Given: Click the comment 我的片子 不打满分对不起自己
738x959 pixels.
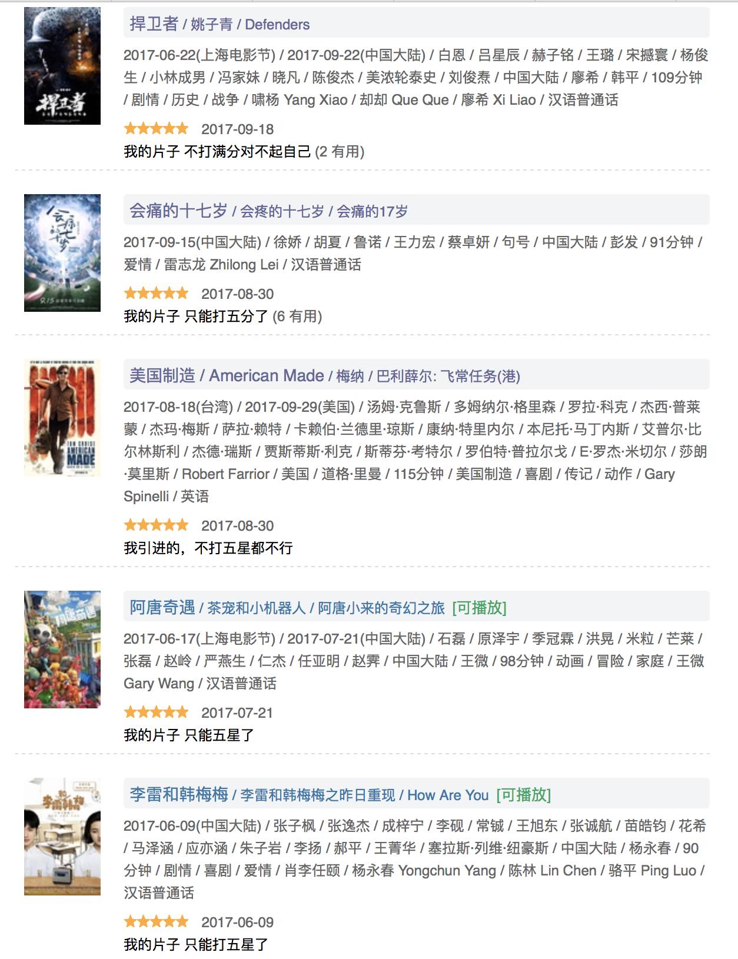Looking at the screenshot, I should 217,152.
